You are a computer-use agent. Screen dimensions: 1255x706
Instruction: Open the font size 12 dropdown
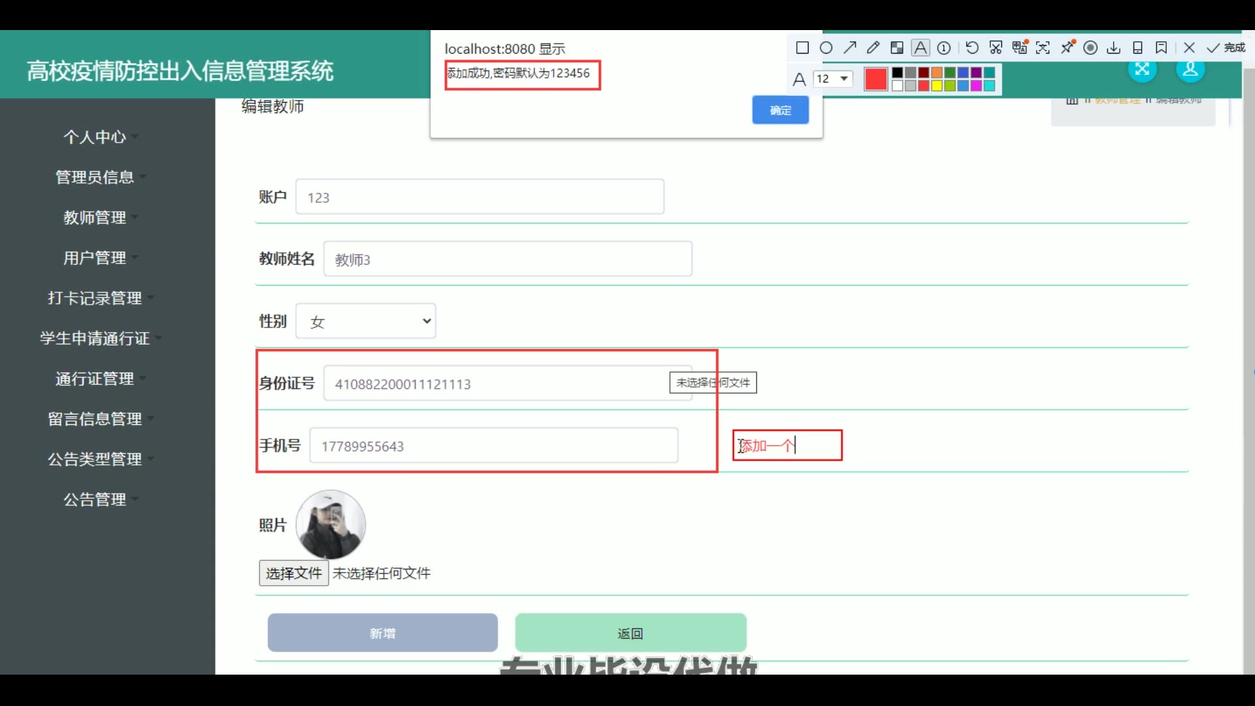pos(833,78)
